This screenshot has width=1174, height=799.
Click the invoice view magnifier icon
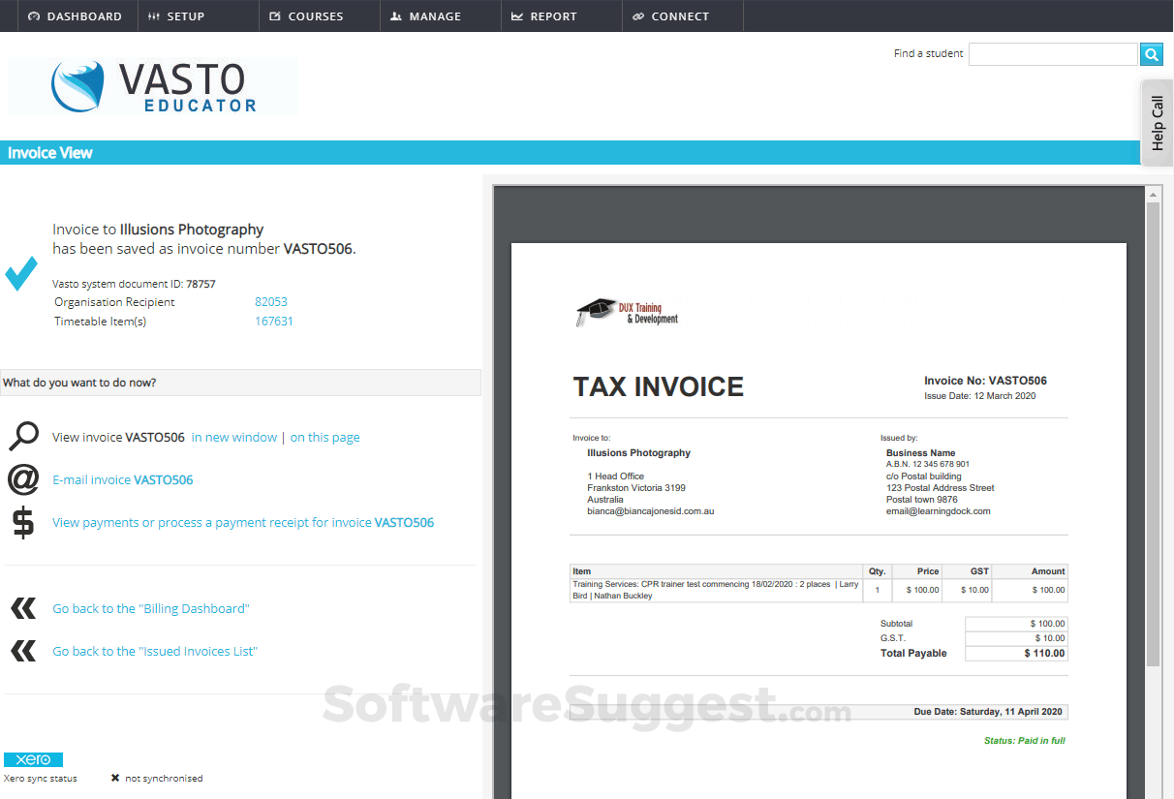pyautogui.click(x=23, y=437)
